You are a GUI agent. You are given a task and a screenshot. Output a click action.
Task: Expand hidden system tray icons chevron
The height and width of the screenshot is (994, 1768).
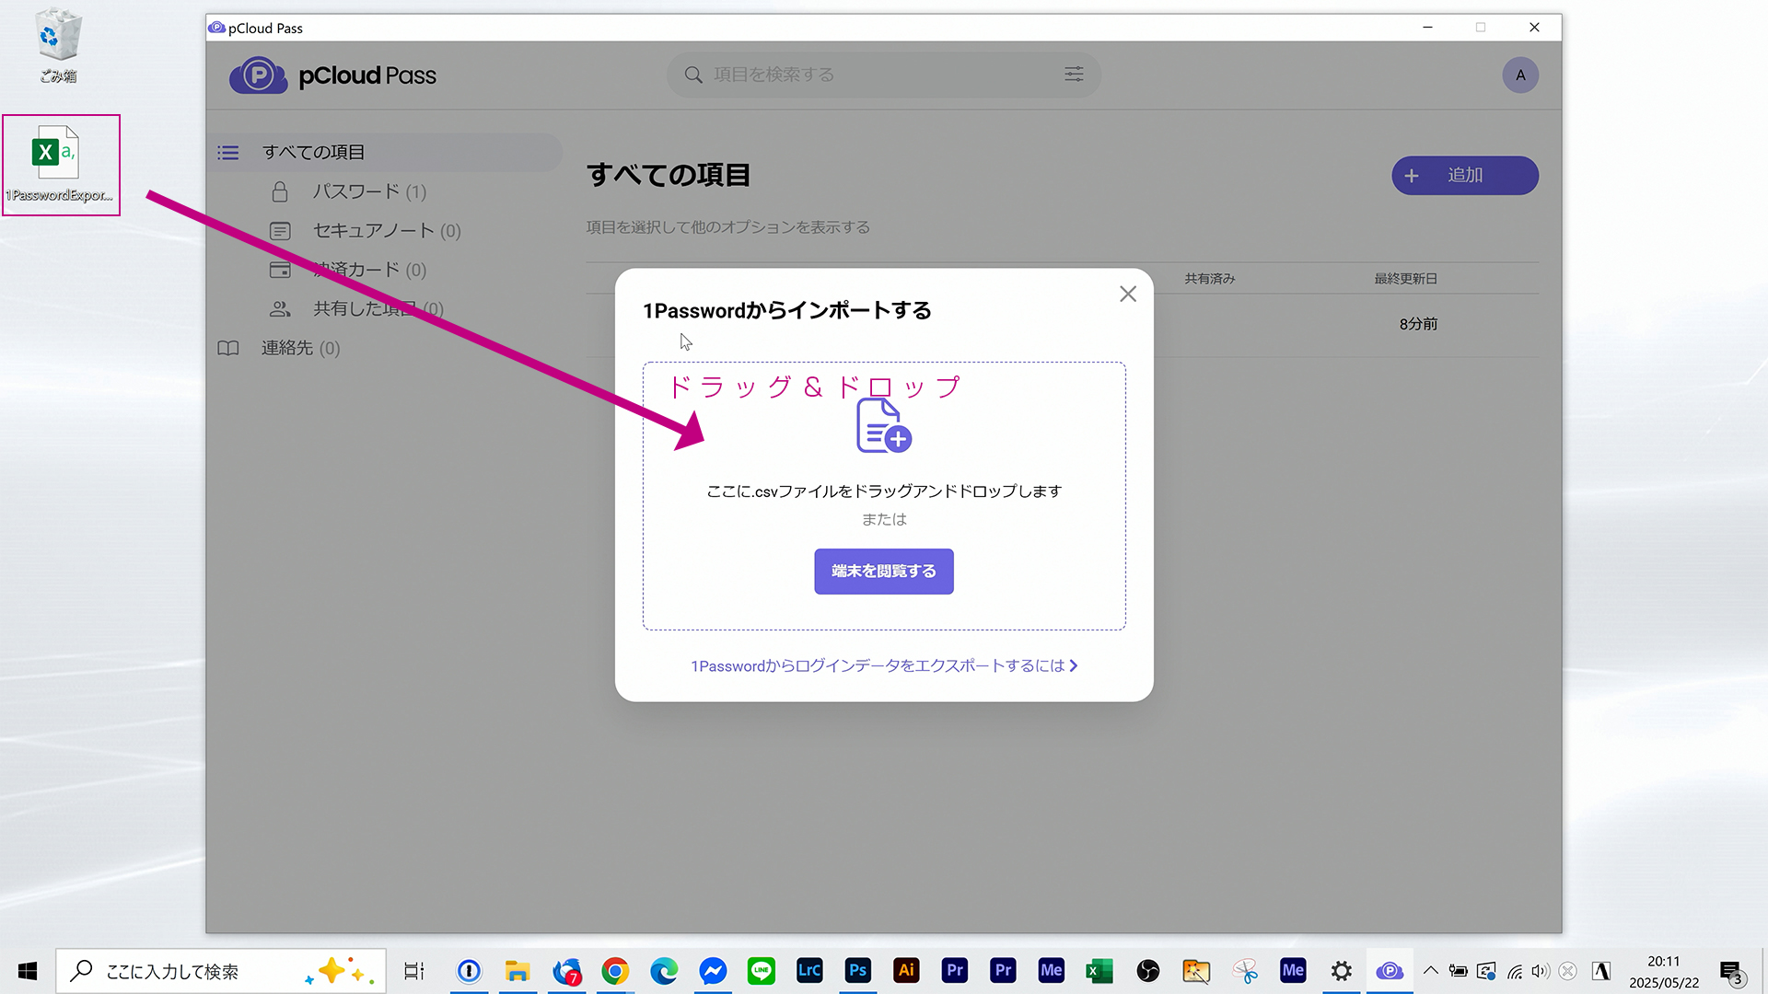tap(1430, 971)
